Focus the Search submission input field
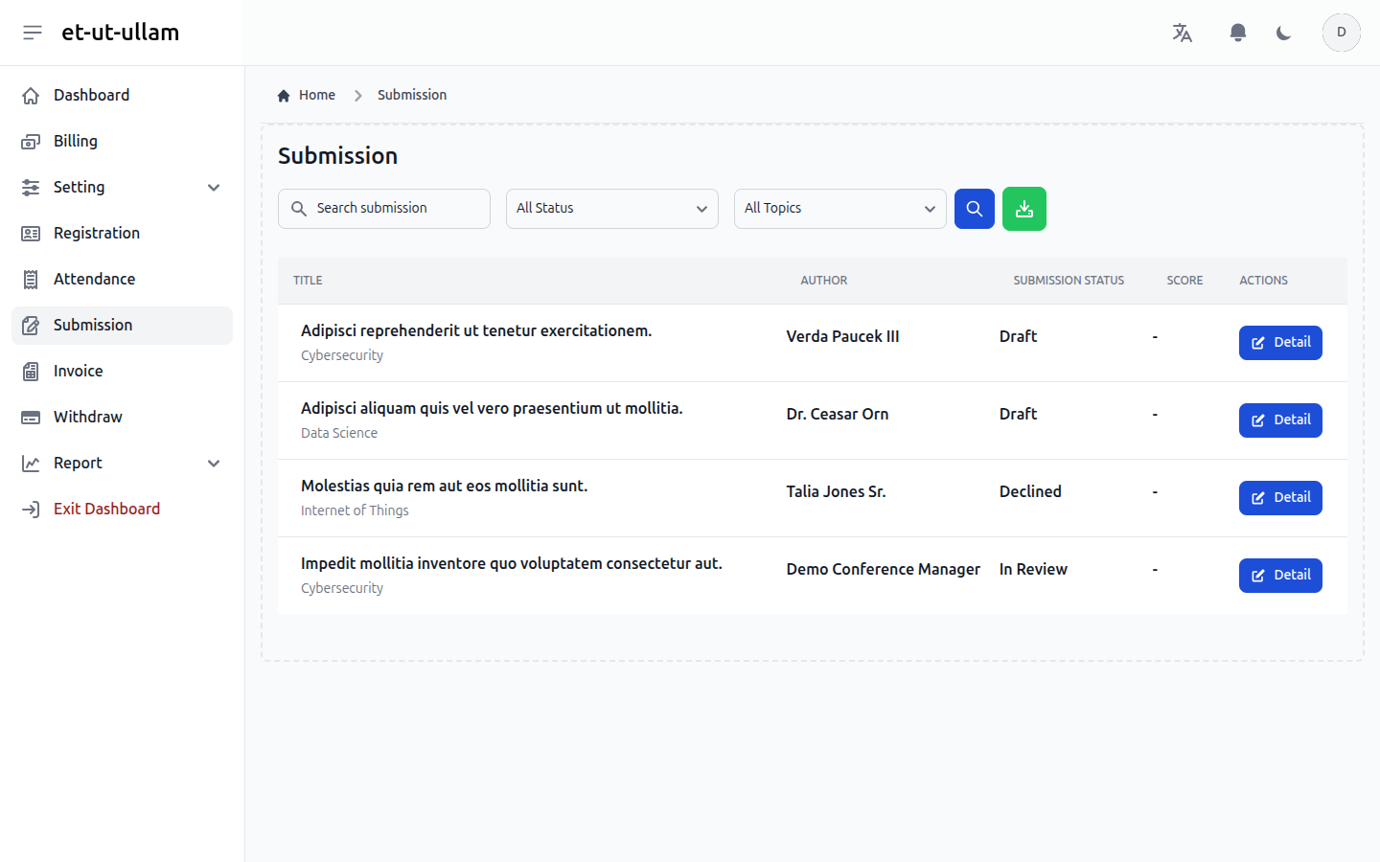 384,209
